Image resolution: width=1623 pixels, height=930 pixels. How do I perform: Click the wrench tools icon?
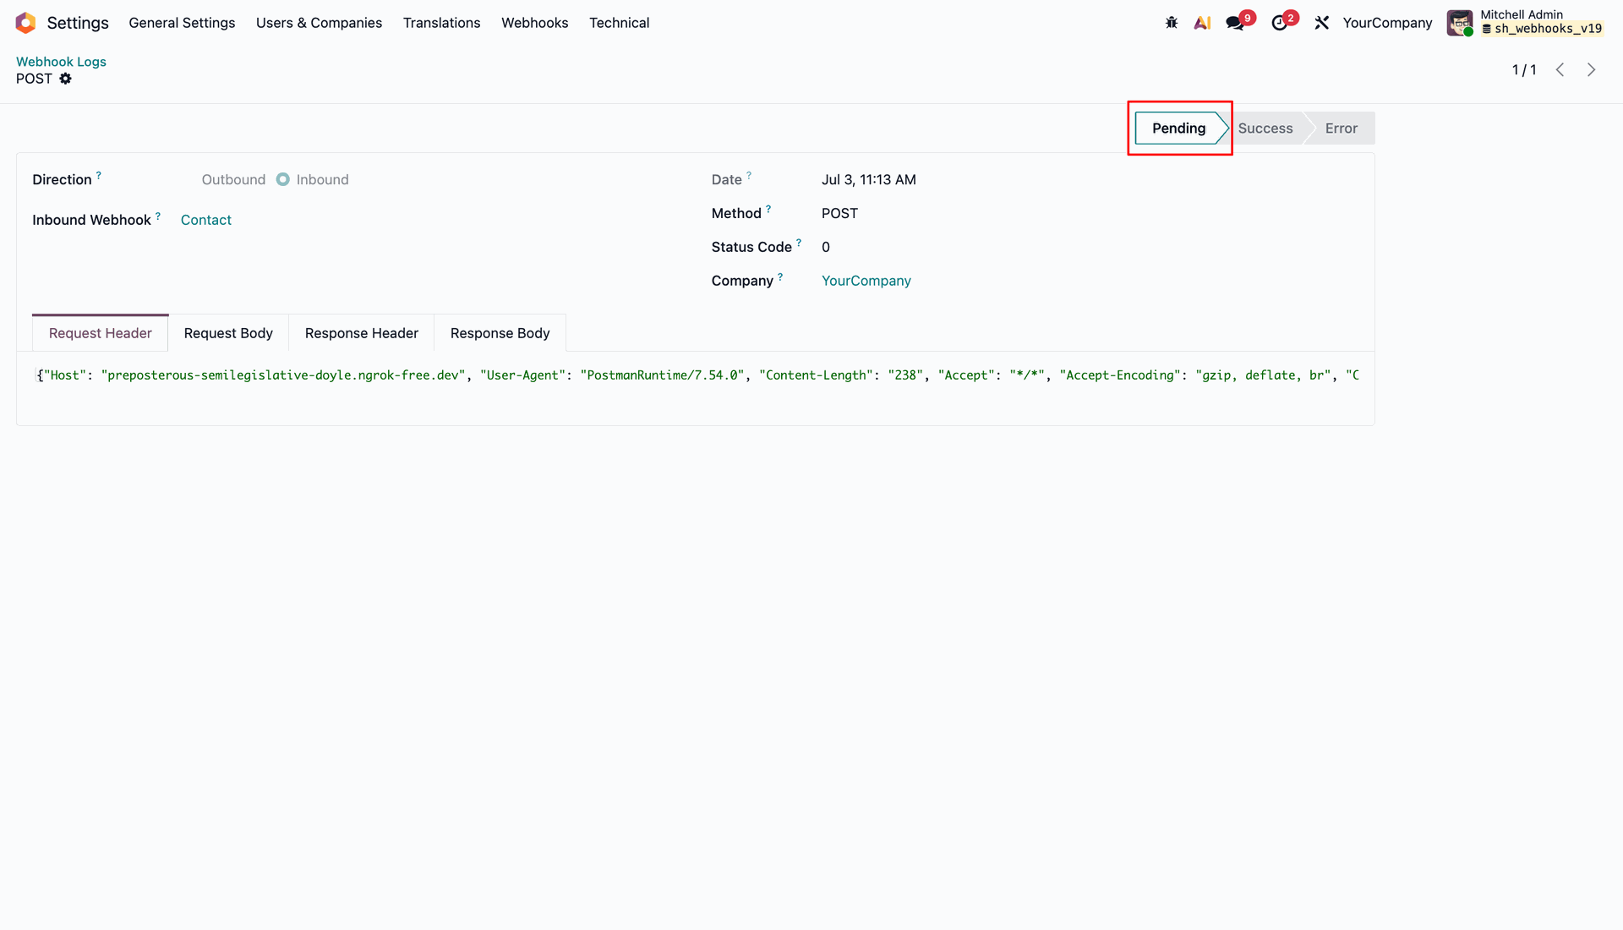coord(1322,23)
